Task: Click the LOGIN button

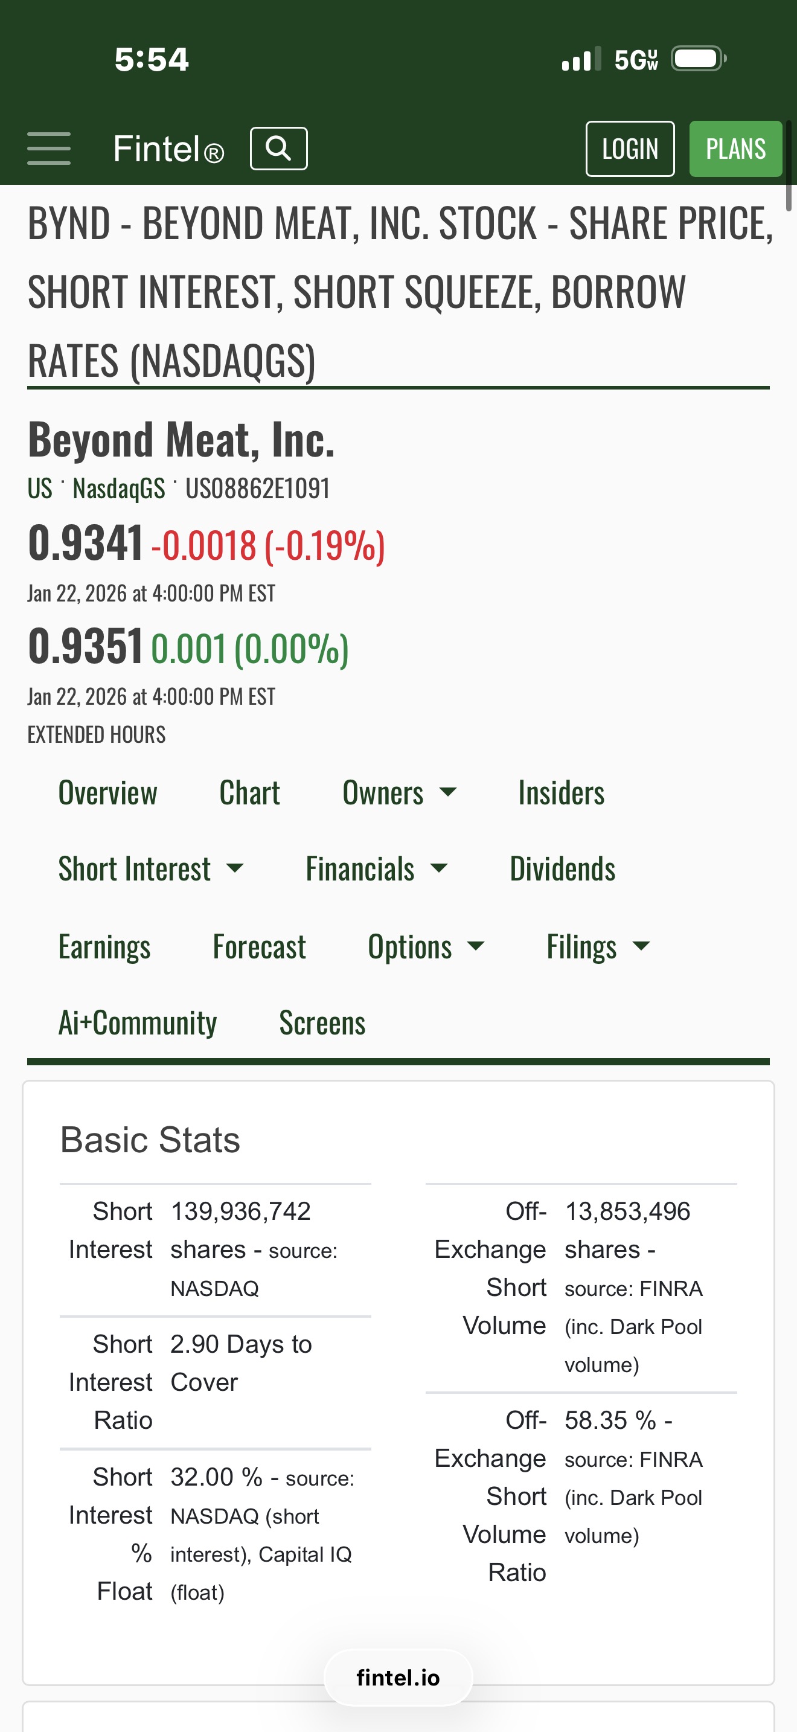Action: click(630, 149)
